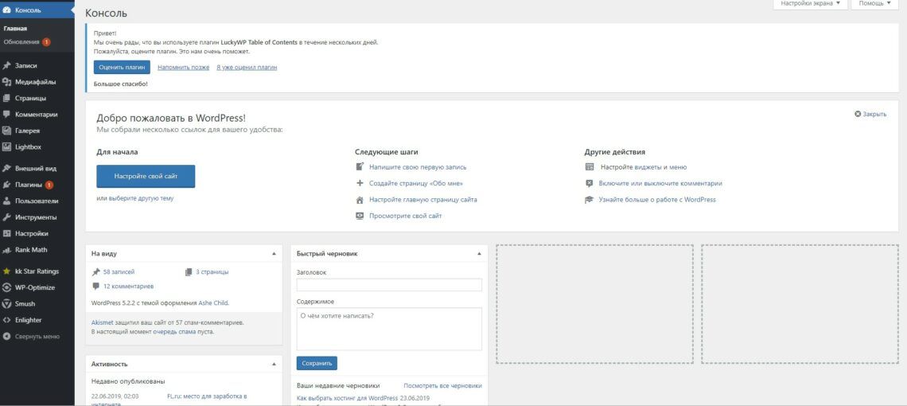Focus the Заголовок input field
This screenshot has width=907, height=406.
click(x=389, y=285)
